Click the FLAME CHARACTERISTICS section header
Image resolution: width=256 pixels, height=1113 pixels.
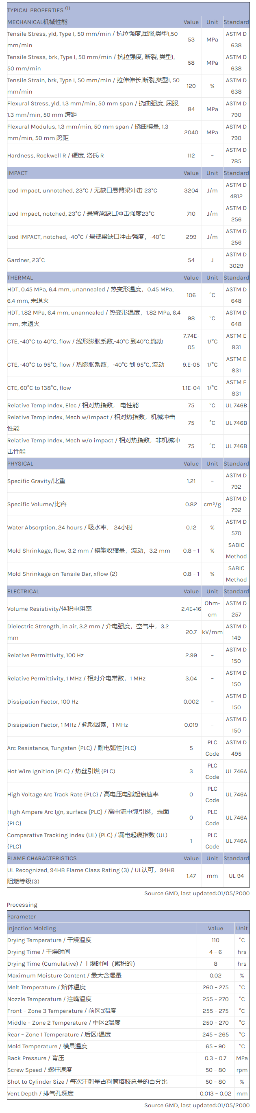pos(42,859)
